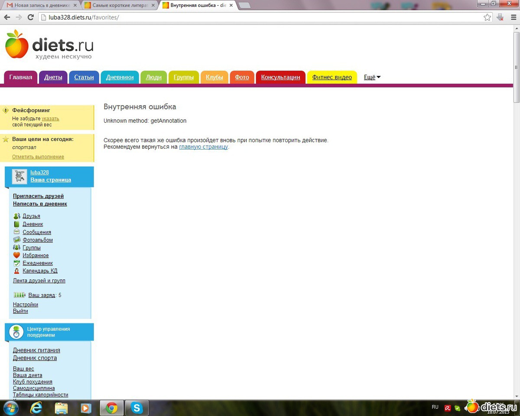Viewport: 520px width, 416px height.
Task: Switch to the Фитнес видео tab
Action: pyautogui.click(x=332, y=77)
